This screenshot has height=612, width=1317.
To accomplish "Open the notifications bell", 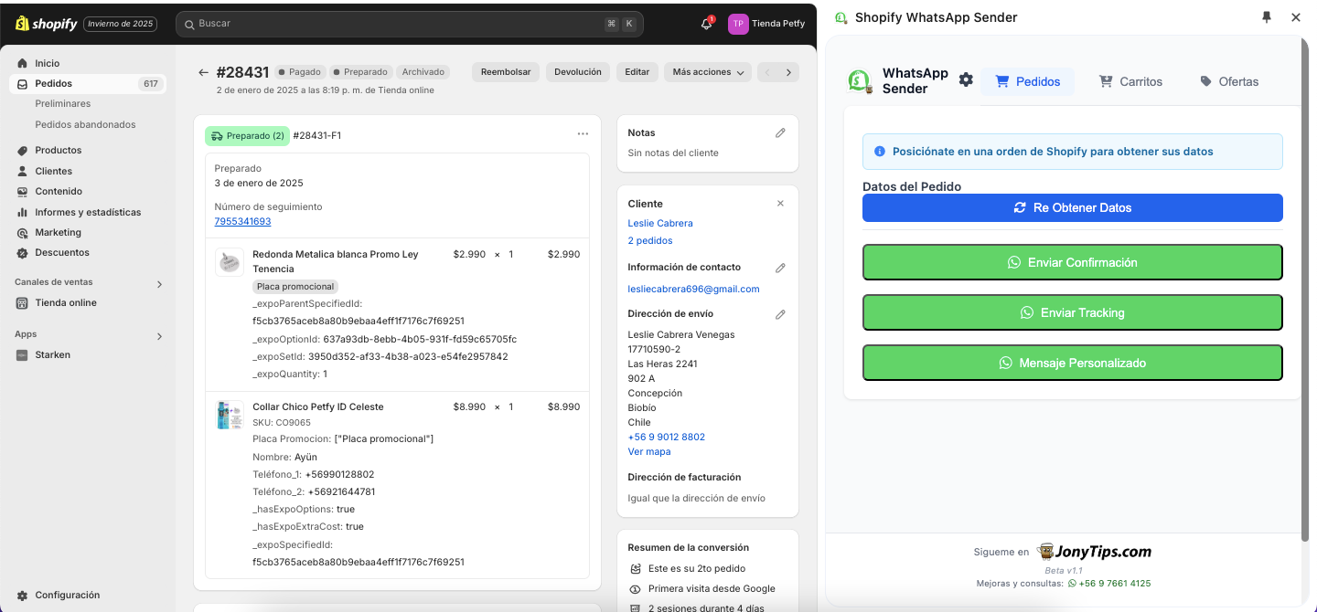I will click(x=706, y=24).
